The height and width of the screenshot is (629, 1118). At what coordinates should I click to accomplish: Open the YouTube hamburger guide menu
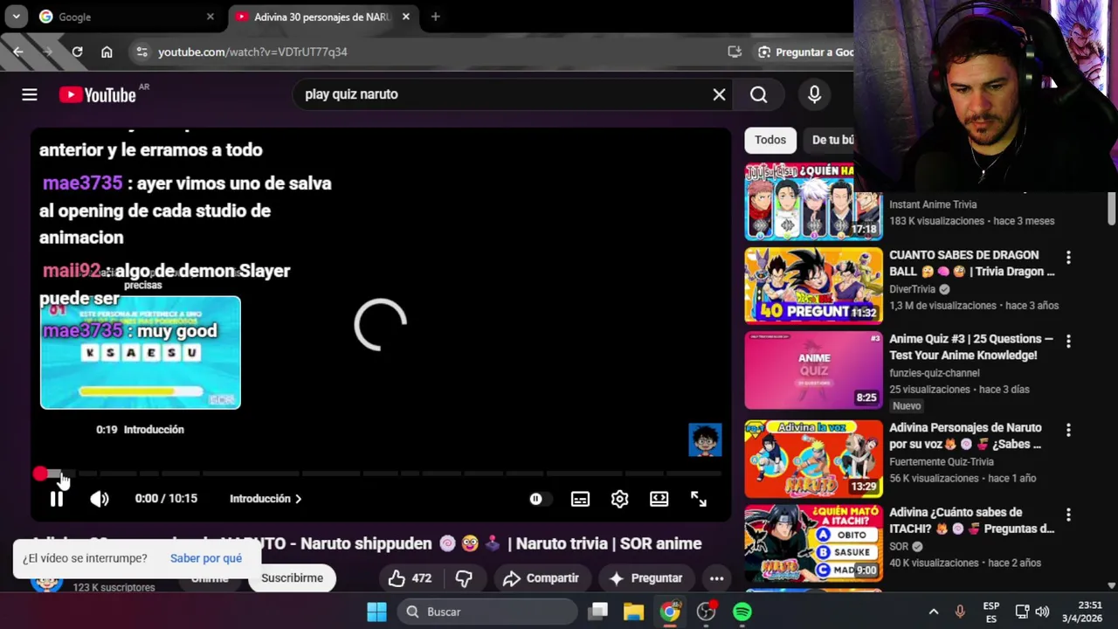click(x=30, y=94)
